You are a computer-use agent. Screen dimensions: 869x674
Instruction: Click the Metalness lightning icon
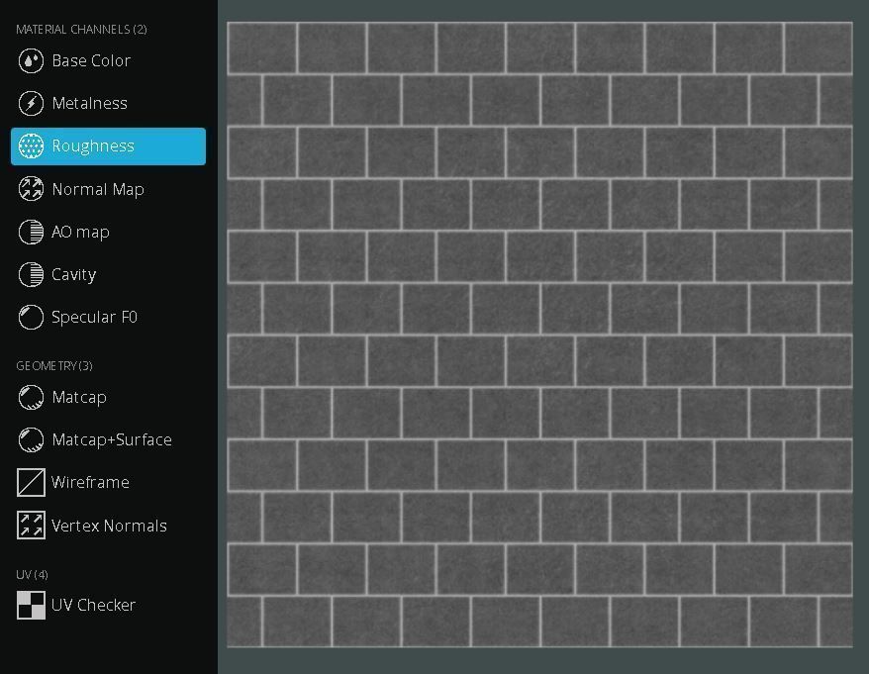31,103
